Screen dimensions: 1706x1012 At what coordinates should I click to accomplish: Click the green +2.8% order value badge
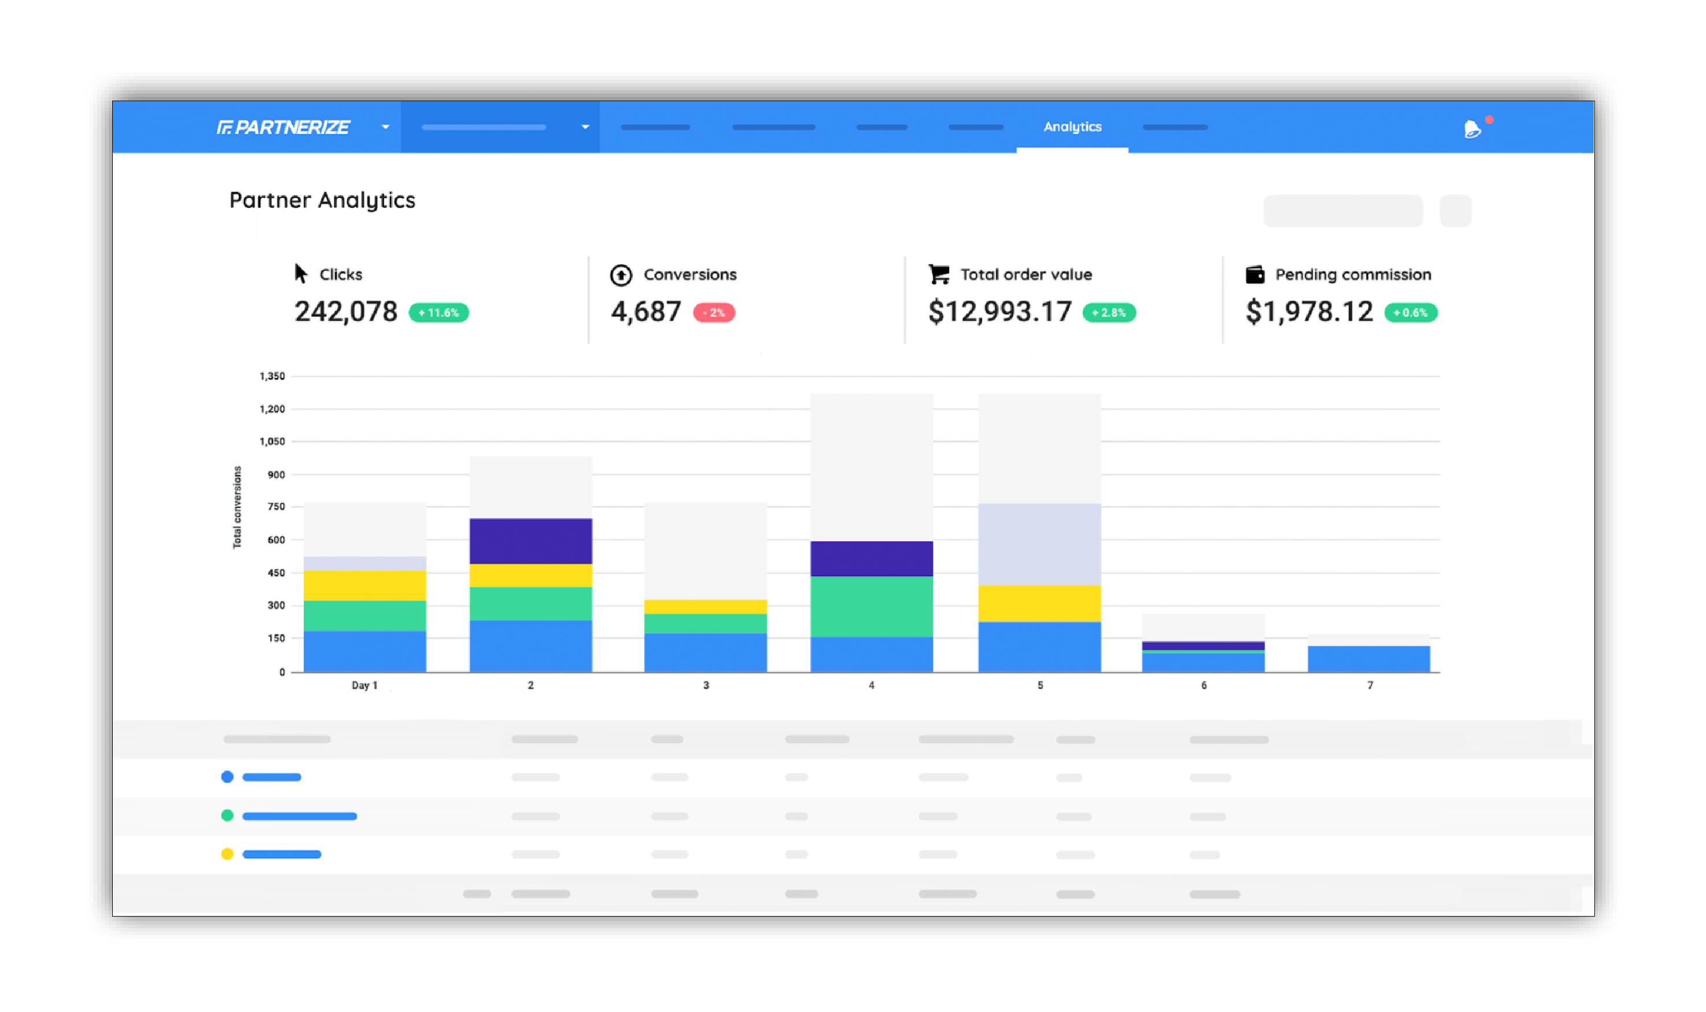click(x=1109, y=312)
